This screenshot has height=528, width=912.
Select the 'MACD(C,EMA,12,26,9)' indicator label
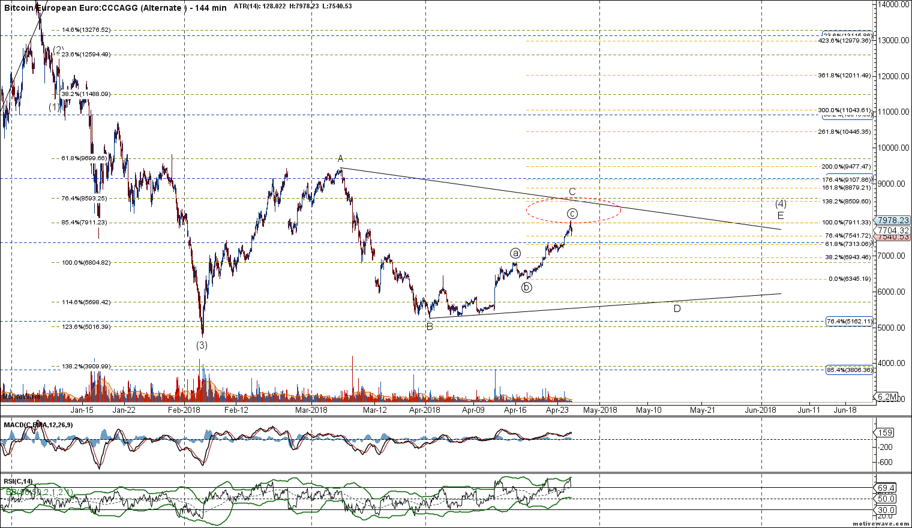(x=38, y=425)
